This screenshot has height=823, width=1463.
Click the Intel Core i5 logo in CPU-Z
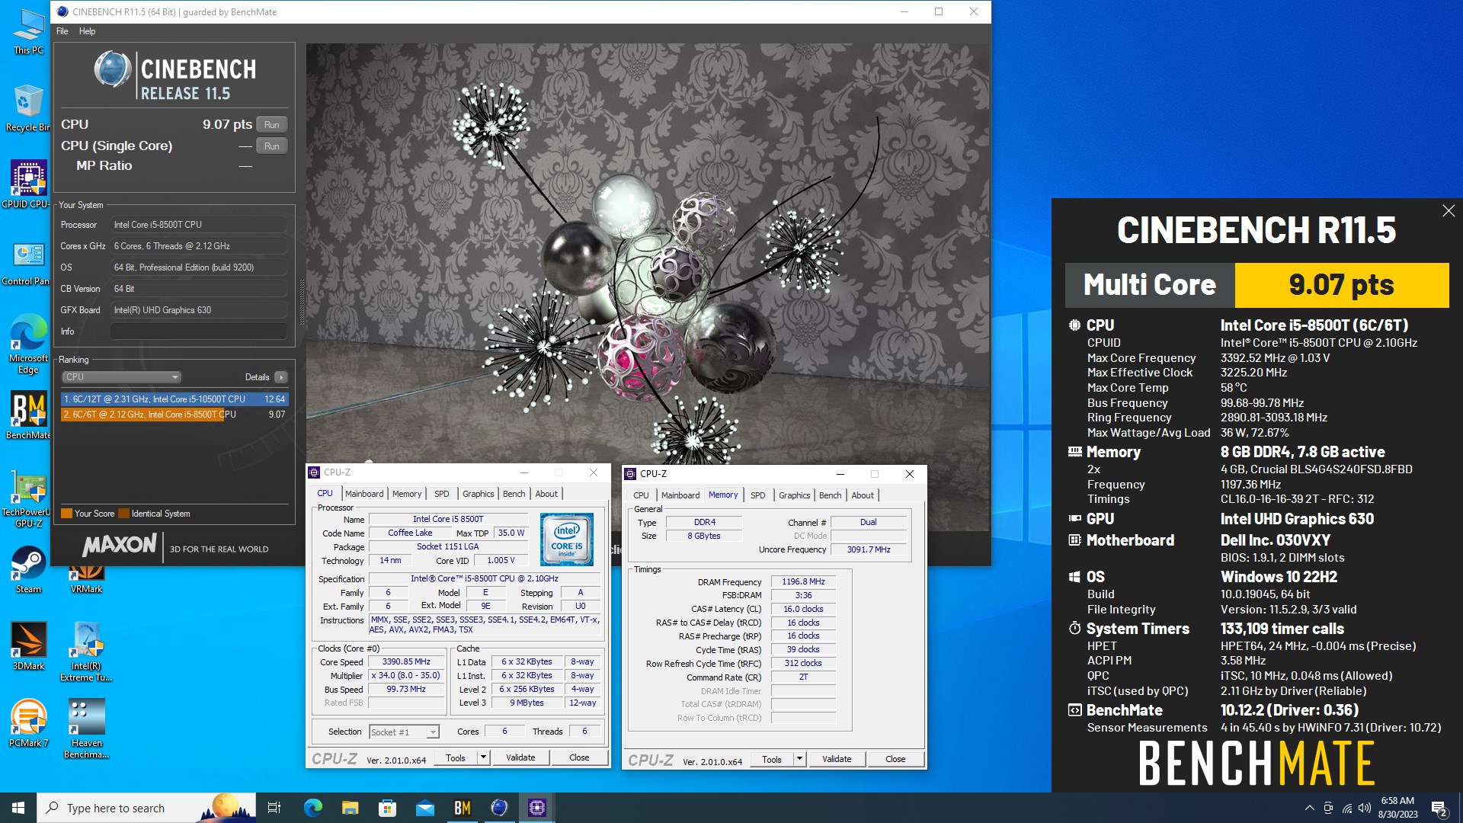(x=567, y=540)
